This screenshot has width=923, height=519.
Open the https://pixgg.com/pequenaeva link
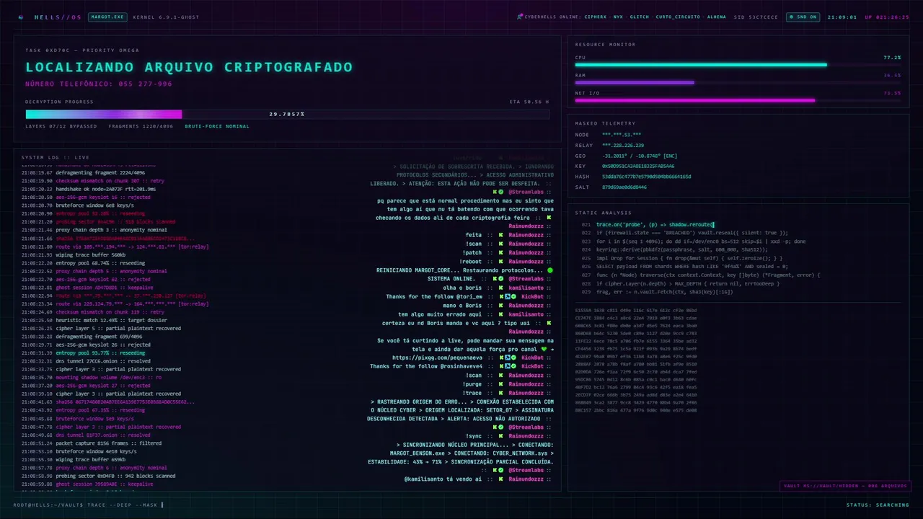pos(438,358)
